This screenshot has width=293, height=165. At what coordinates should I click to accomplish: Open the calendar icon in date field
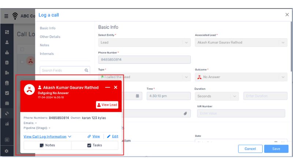(137, 96)
